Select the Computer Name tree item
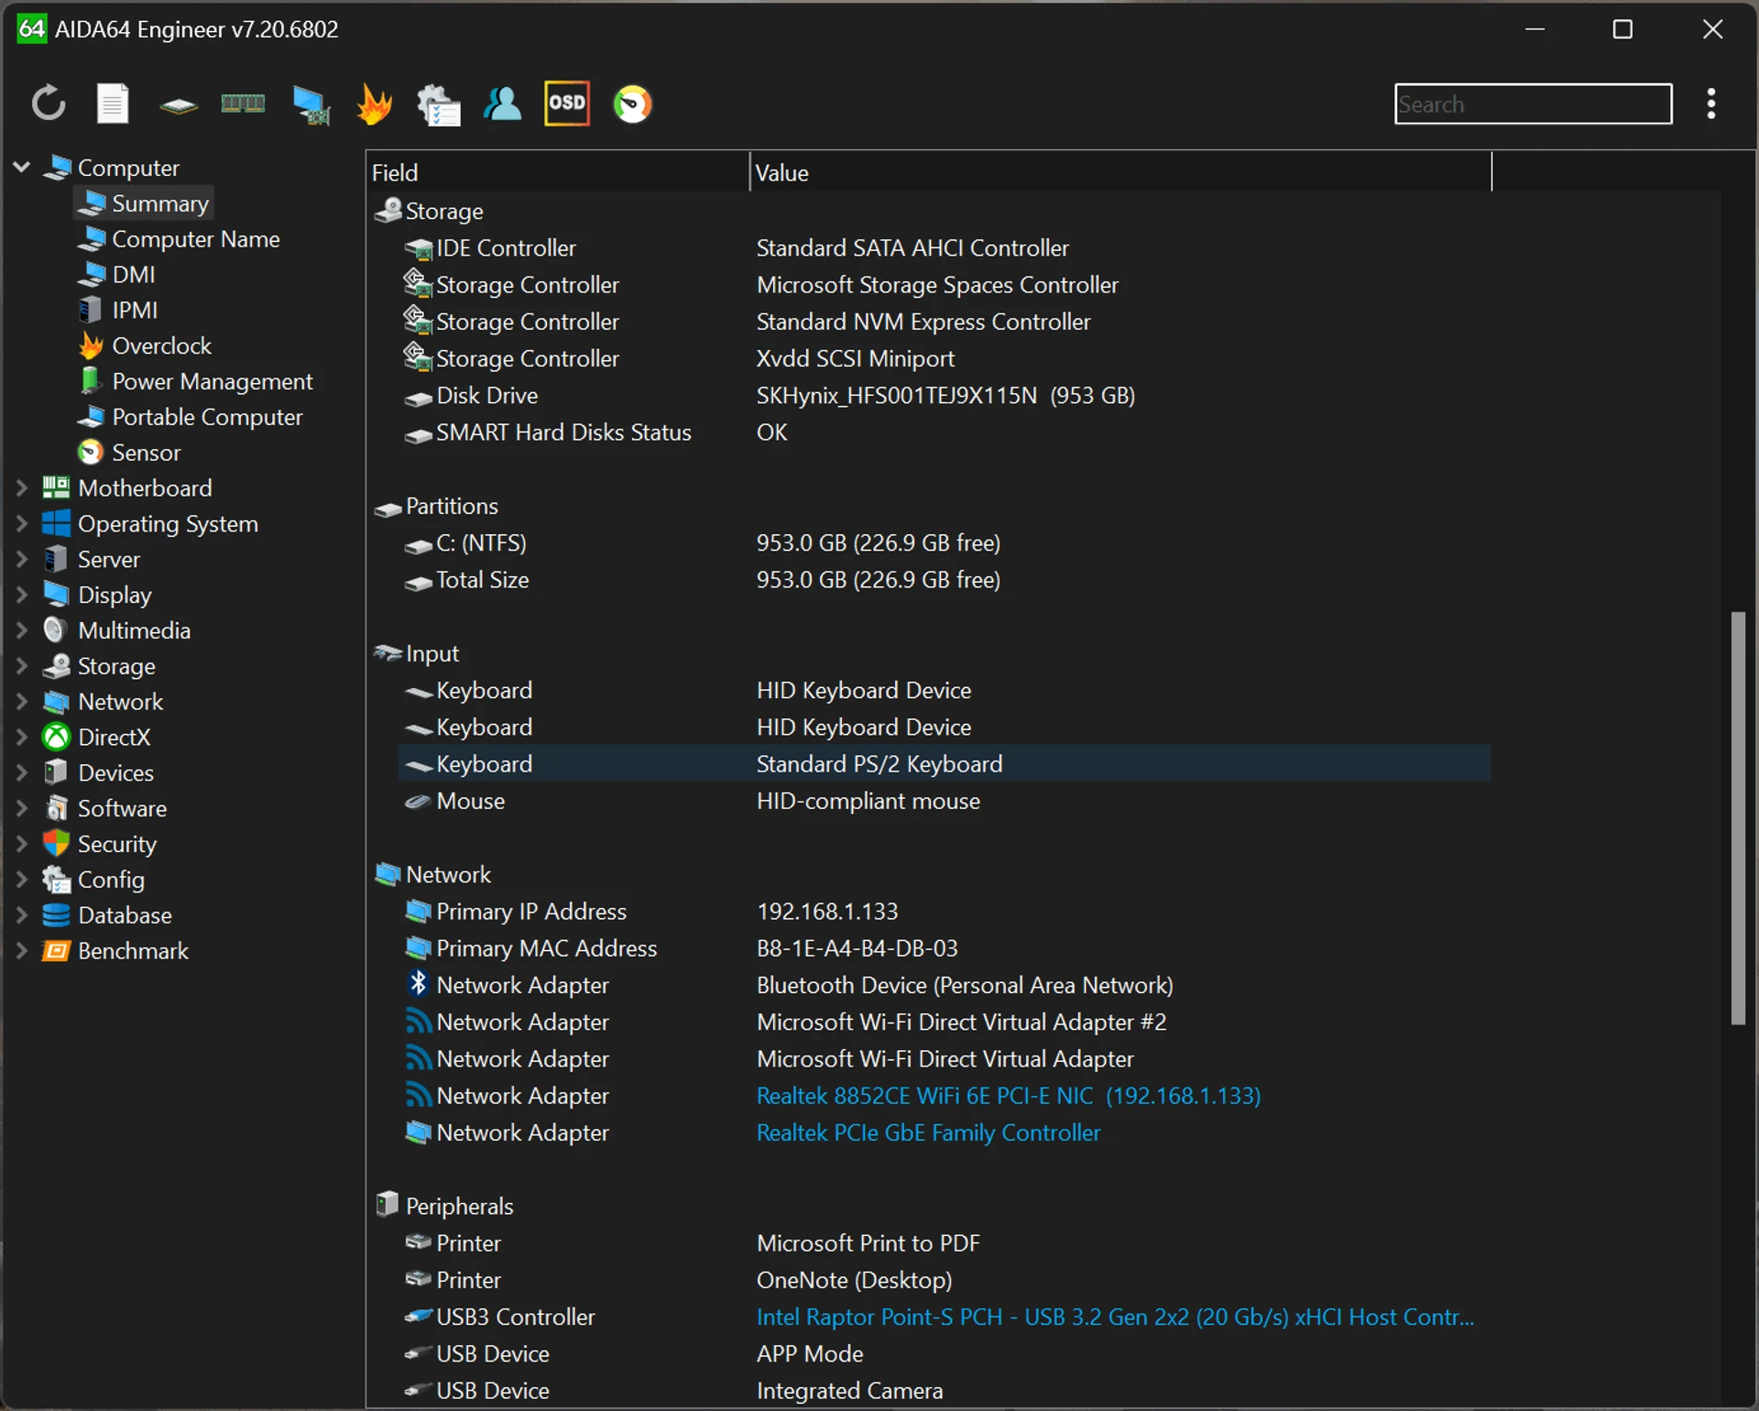 click(179, 239)
